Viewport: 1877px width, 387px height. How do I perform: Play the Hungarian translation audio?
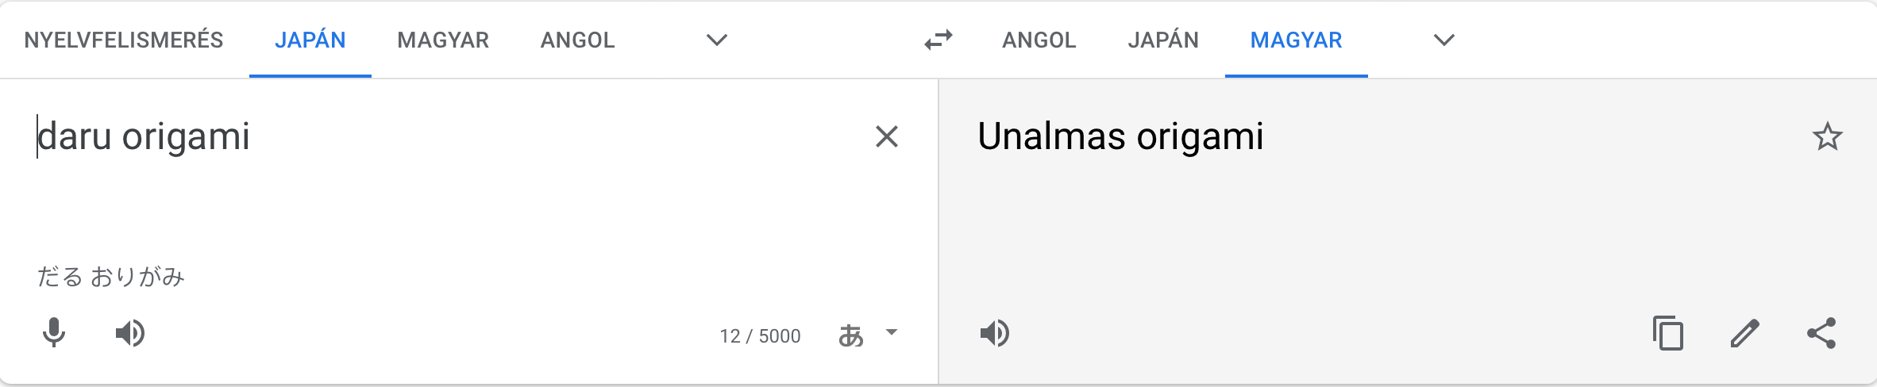pyautogui.click(x=994, y=333)
